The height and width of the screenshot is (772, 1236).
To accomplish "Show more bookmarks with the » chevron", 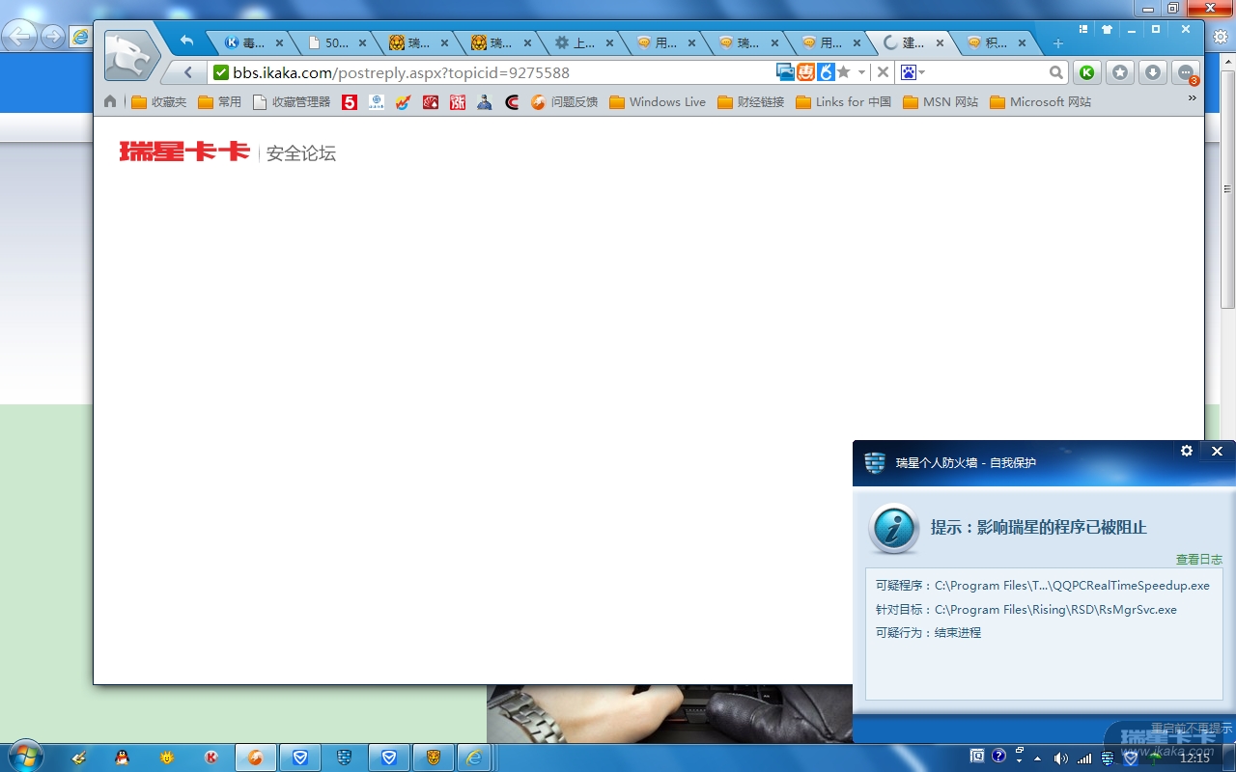I will click(x=1193, y=97).
